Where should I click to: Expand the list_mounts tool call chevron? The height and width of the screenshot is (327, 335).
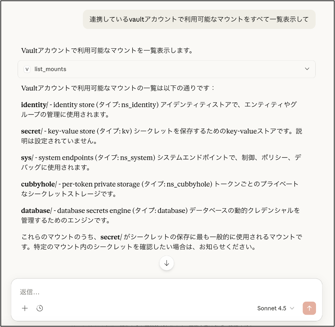click(307, 69)
